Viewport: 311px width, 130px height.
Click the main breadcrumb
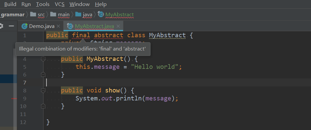point(64,14)
